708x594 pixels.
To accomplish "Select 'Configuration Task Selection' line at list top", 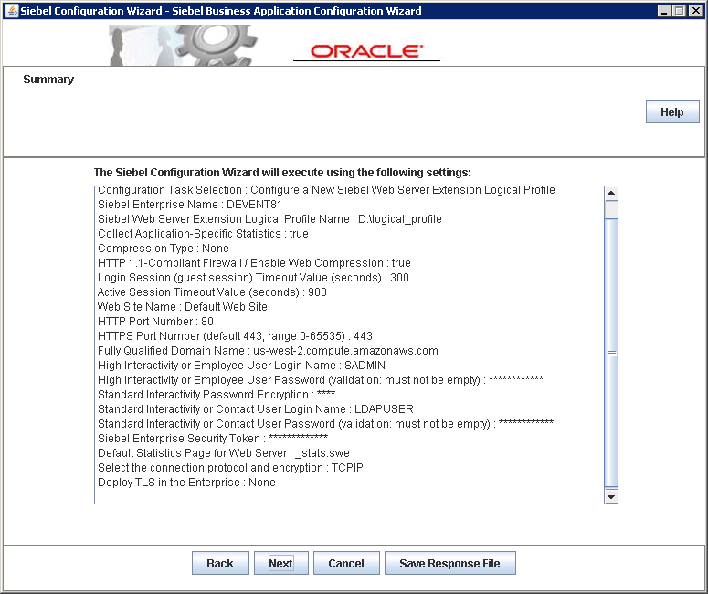I will tap(326, 191).
